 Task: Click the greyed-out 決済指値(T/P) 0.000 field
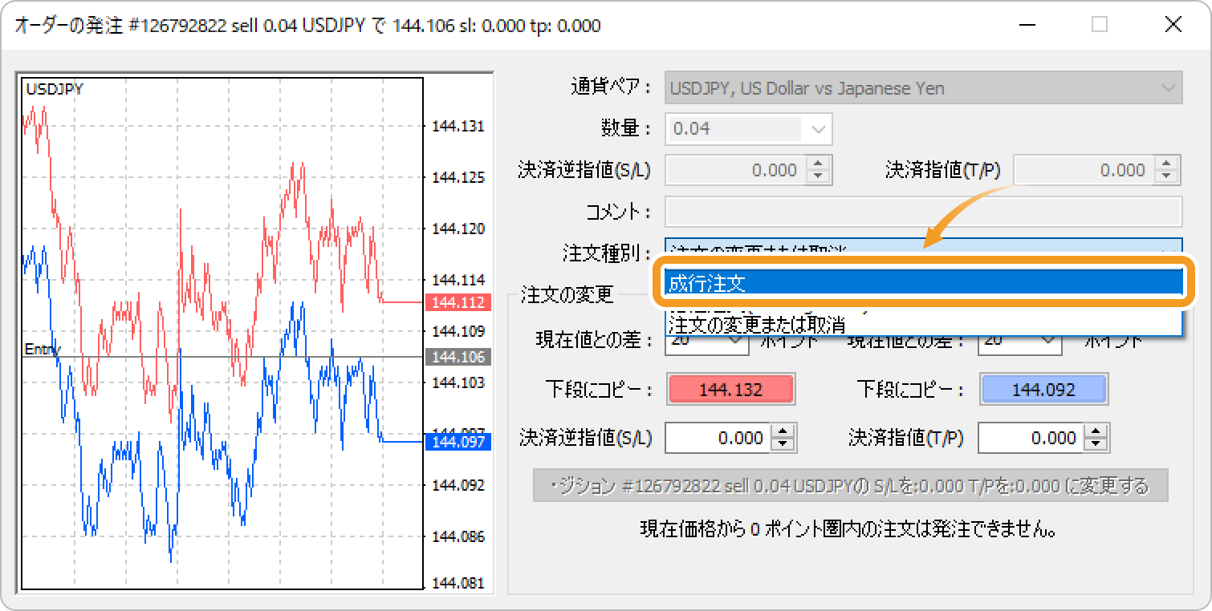pyautogui.click(x=1084, y=170)
